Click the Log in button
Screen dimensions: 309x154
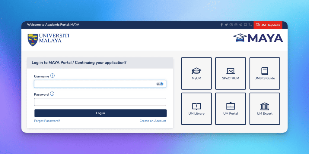(100, 113)
